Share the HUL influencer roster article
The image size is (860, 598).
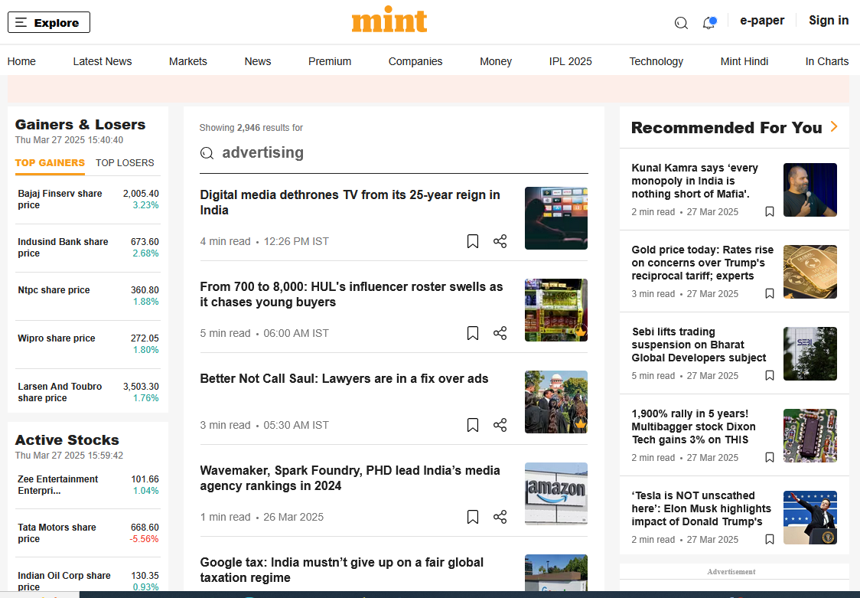click(x=500, y=333)
